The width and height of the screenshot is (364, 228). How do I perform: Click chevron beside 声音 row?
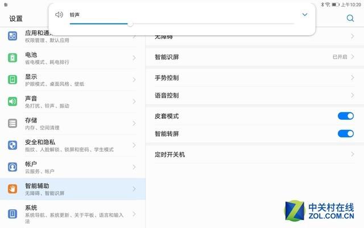(134, 101)
